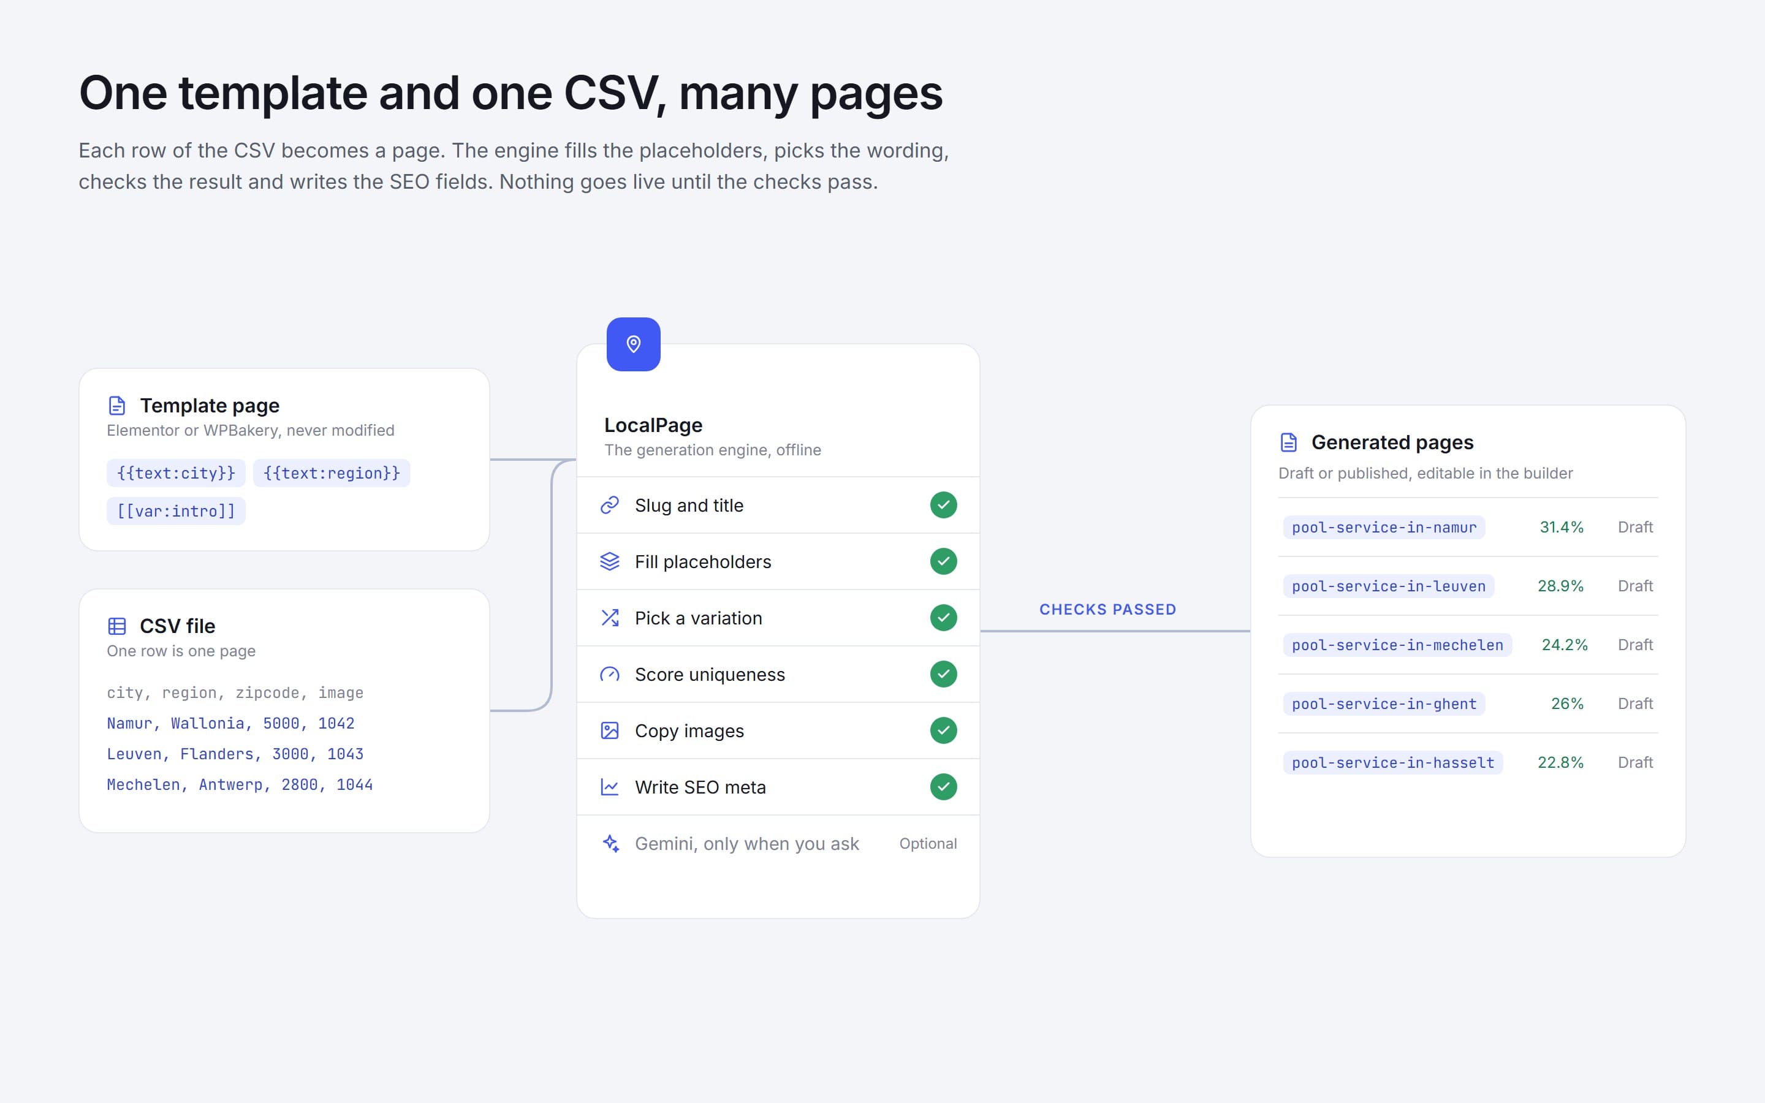Select the {{text:city}} placeholder chip
Screen dimensions: 1765x1103
176,472
